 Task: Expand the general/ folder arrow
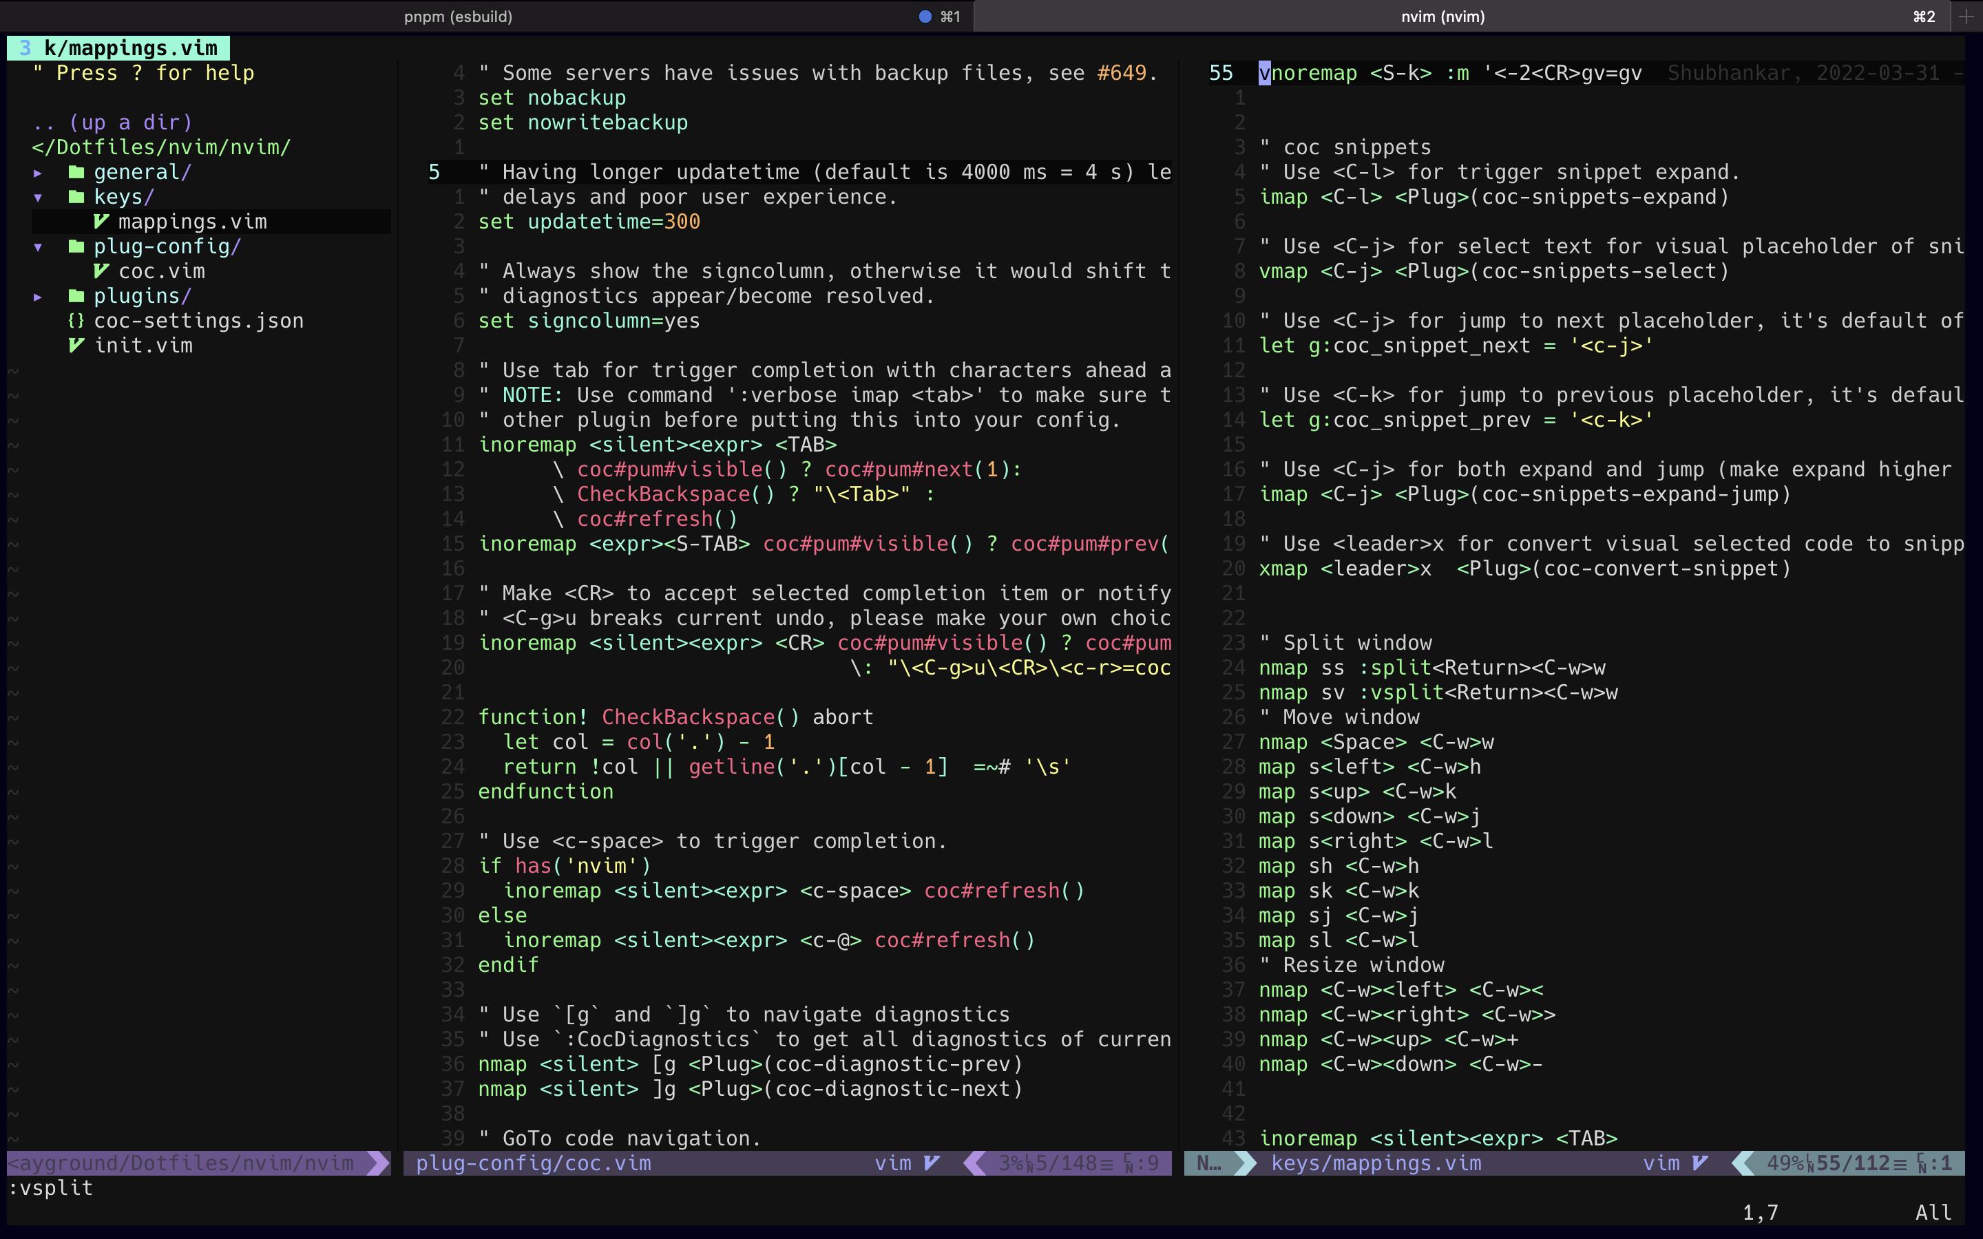(x=38, y=173)
